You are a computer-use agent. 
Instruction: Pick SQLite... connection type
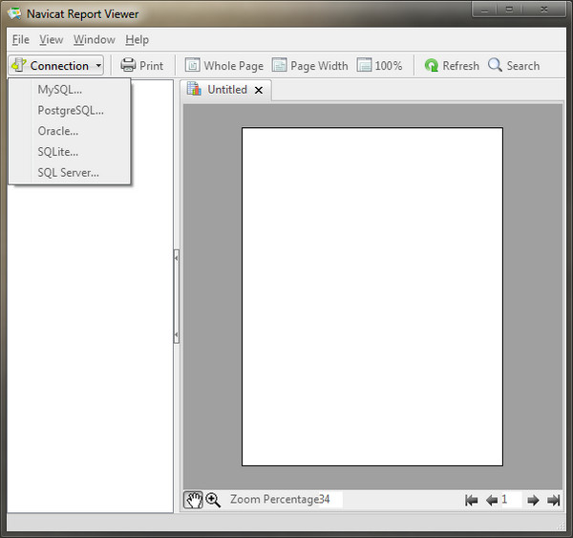(58, 152)
